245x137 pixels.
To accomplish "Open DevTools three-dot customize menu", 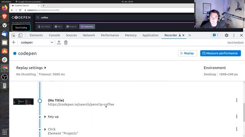I will [x=234, y=35].
